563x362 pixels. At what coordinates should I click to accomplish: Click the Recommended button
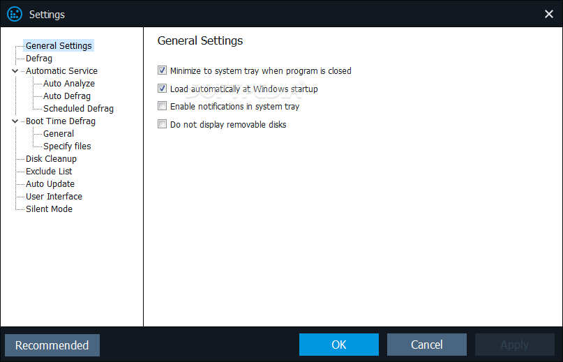[52, 345]
